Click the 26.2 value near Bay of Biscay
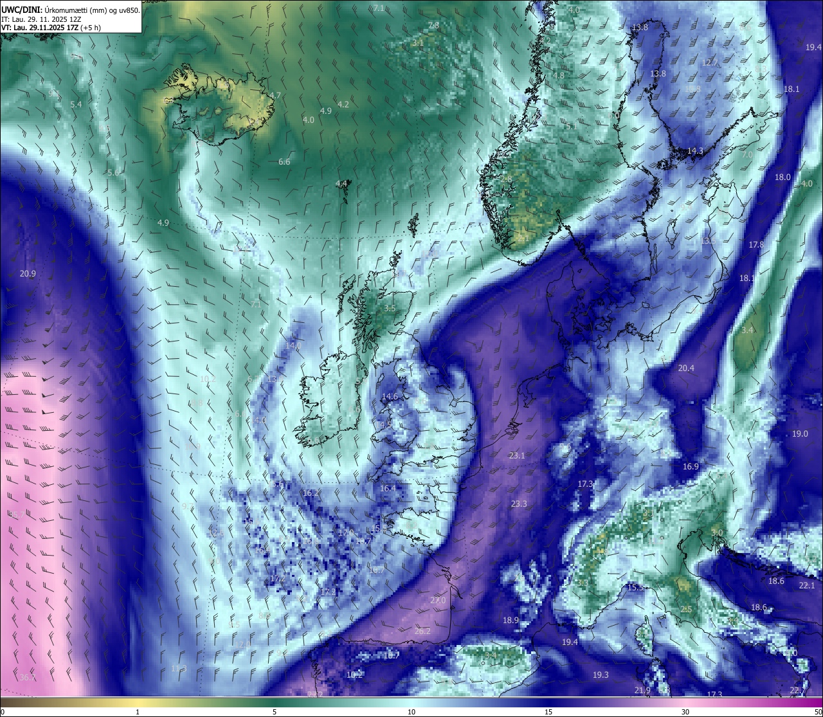Viewport: 823px width, 717px height. [422, 631]
